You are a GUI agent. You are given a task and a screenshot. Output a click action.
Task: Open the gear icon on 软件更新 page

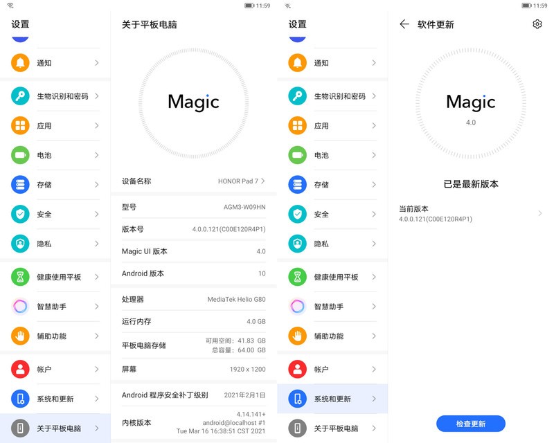[x=538, y=24]
